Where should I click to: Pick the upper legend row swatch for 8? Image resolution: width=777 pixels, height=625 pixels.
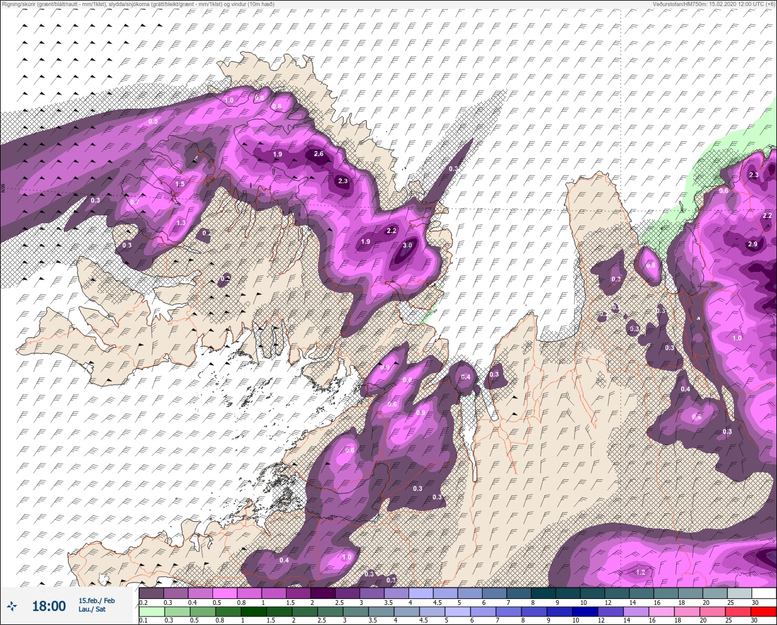tap(543, 593)
